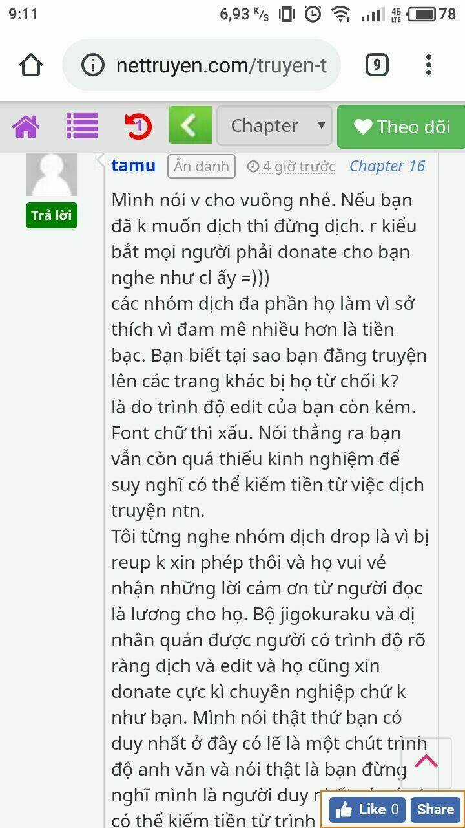Open the purple chapter list icon

pos(82,125)
